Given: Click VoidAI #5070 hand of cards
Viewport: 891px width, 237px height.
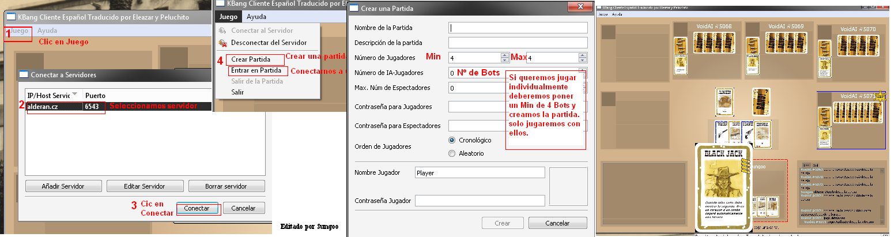Looking at the screenshot, I should coord(859,45).
